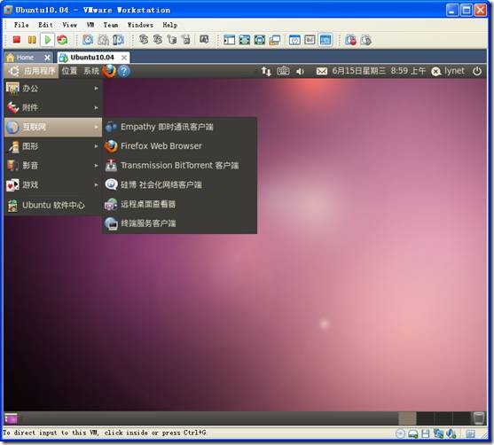Click the console view toolbar icon
Screen dimensions: 494x445
pyautogui.click(x=325, y=40)
